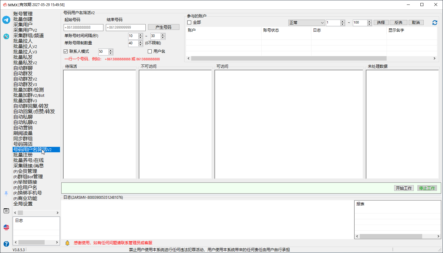
Task: Select the 批量私发 menu entry
Action: pos(23,57)
